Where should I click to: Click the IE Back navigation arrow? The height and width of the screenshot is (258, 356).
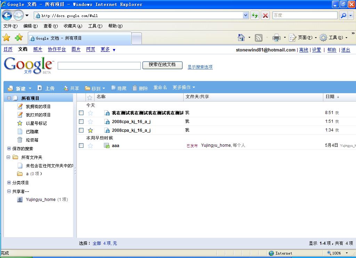pos(7,15)
